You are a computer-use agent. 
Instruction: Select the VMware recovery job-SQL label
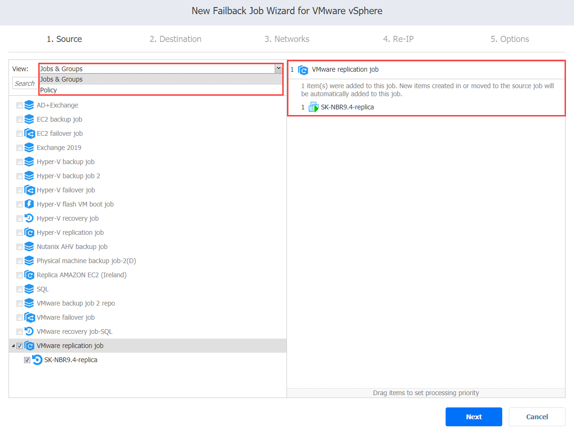(75, 332)
